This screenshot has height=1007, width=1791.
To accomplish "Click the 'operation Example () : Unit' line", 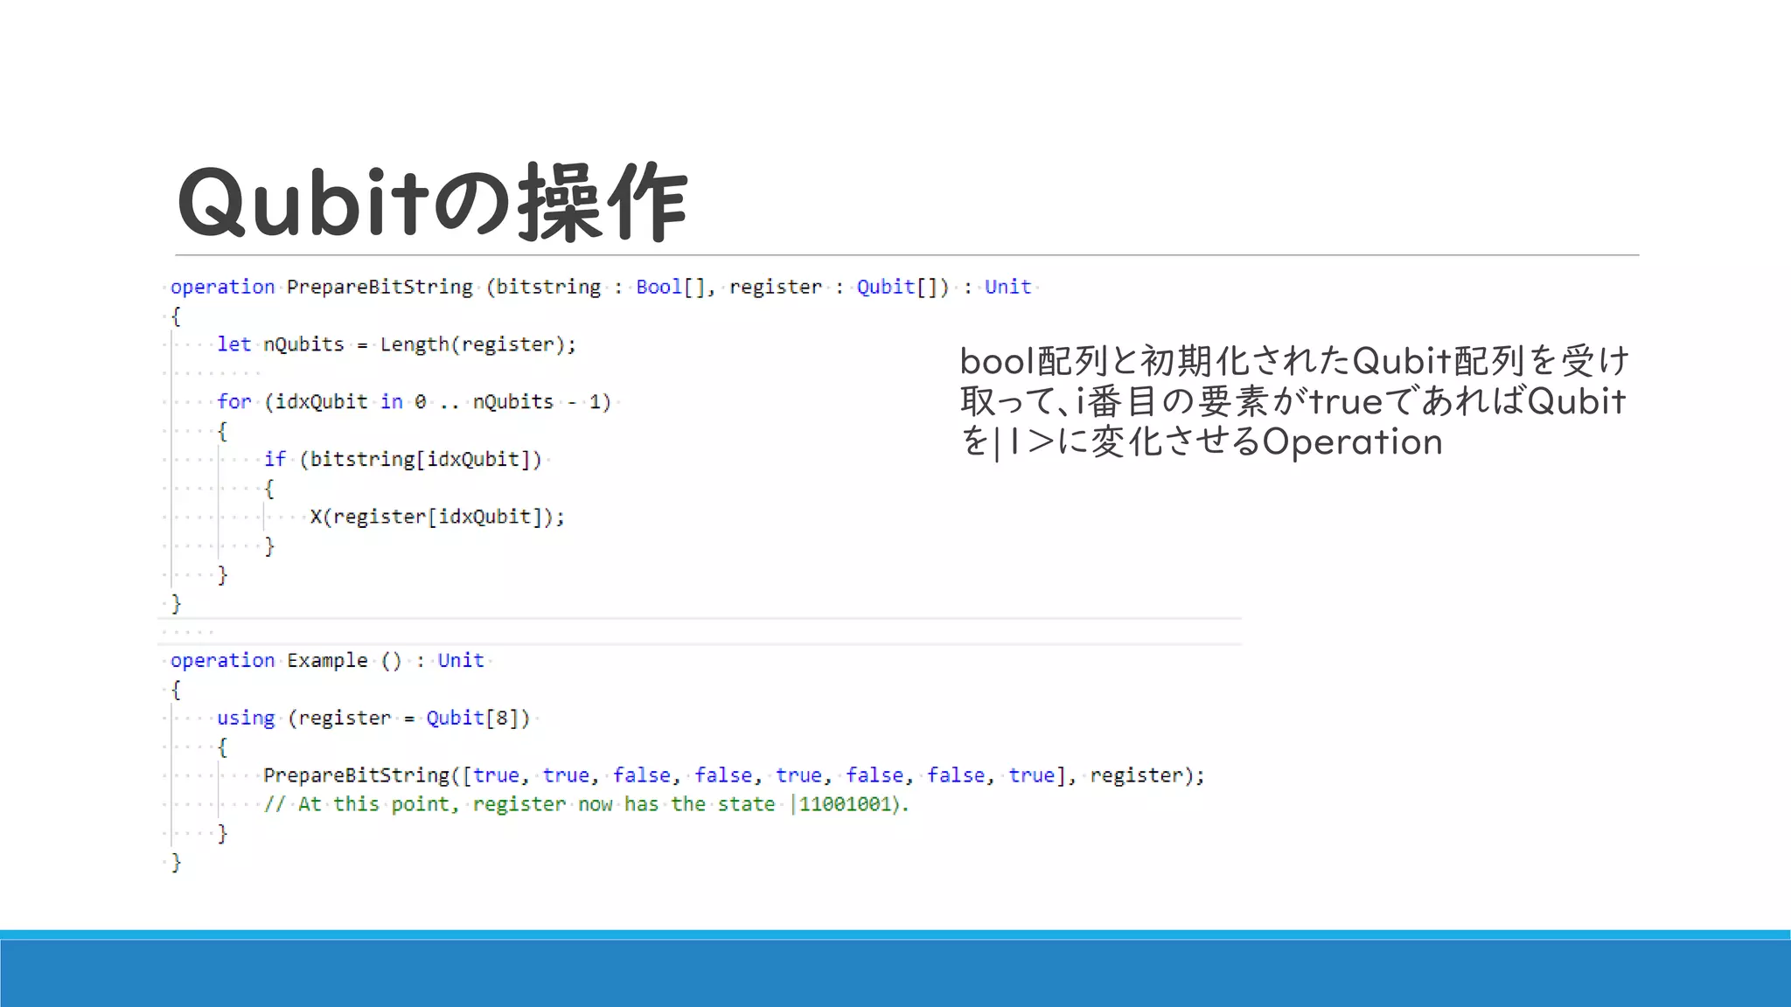I will [x=327, y=661].
